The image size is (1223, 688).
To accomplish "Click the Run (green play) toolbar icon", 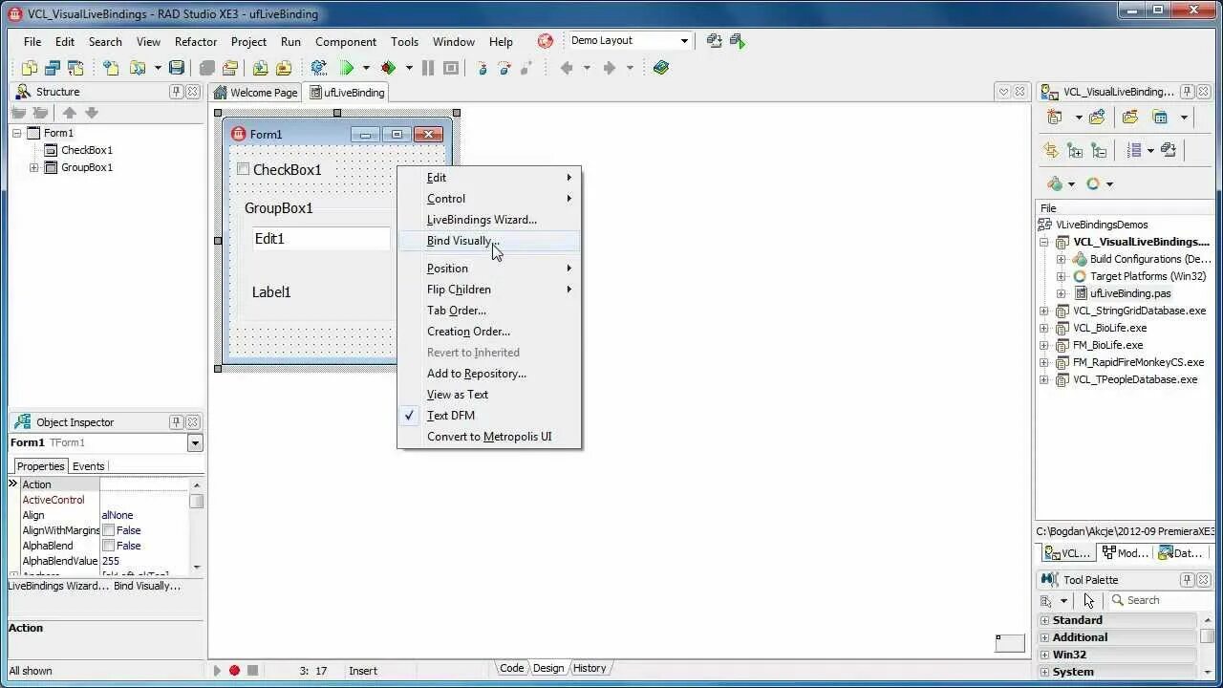I will tap(347, 68).
